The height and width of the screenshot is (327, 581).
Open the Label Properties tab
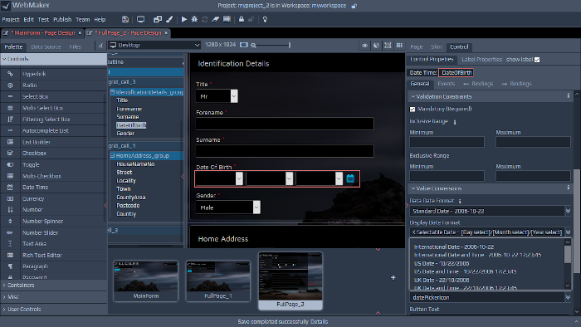point(481,59)
